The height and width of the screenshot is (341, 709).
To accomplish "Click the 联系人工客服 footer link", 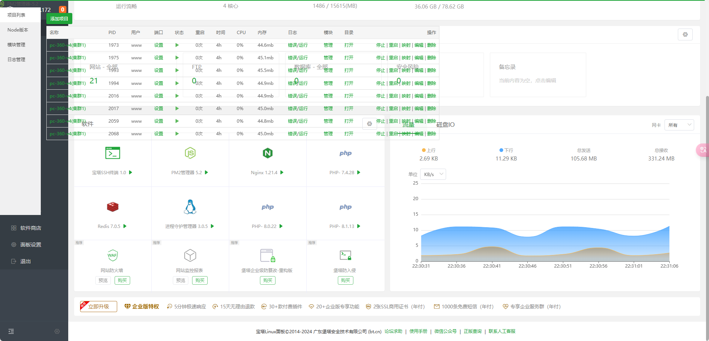I will [x=502, y=331].
